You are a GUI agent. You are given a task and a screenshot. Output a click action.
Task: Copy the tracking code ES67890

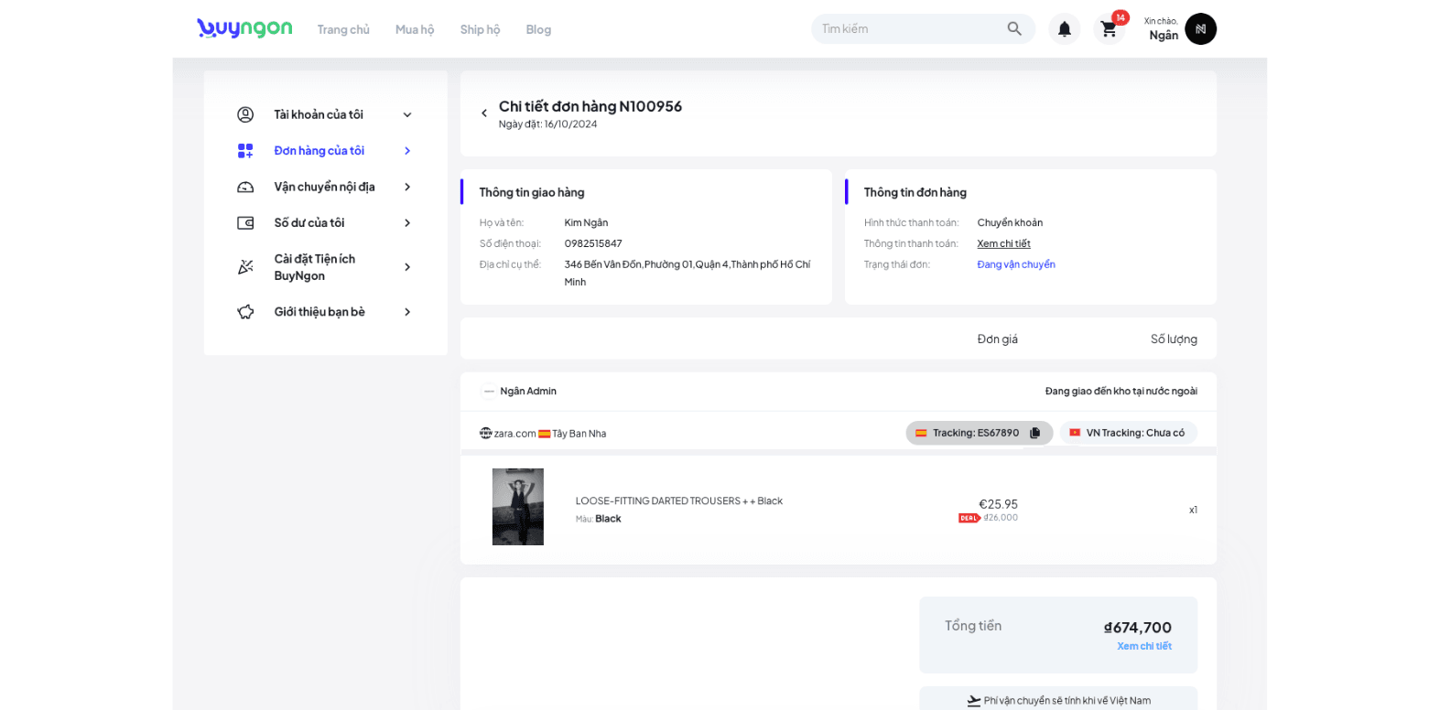tap(1034, 433)
